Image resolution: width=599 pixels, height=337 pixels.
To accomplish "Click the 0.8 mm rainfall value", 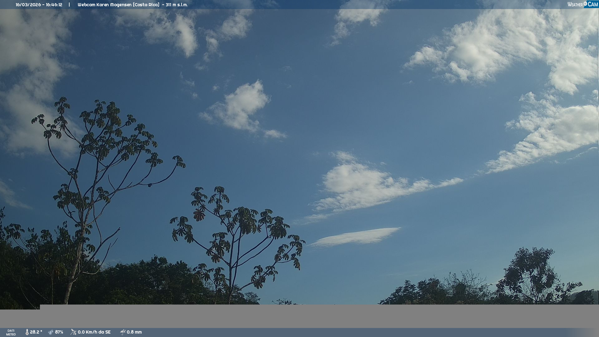I will click(134, 332).
